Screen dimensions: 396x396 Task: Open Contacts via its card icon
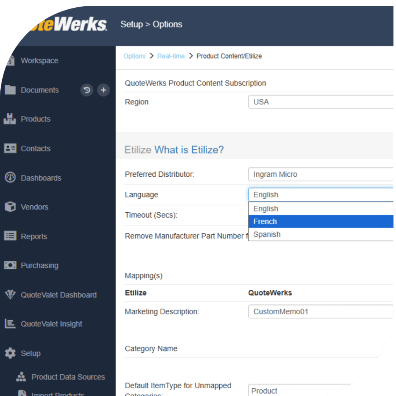[10, 148]
